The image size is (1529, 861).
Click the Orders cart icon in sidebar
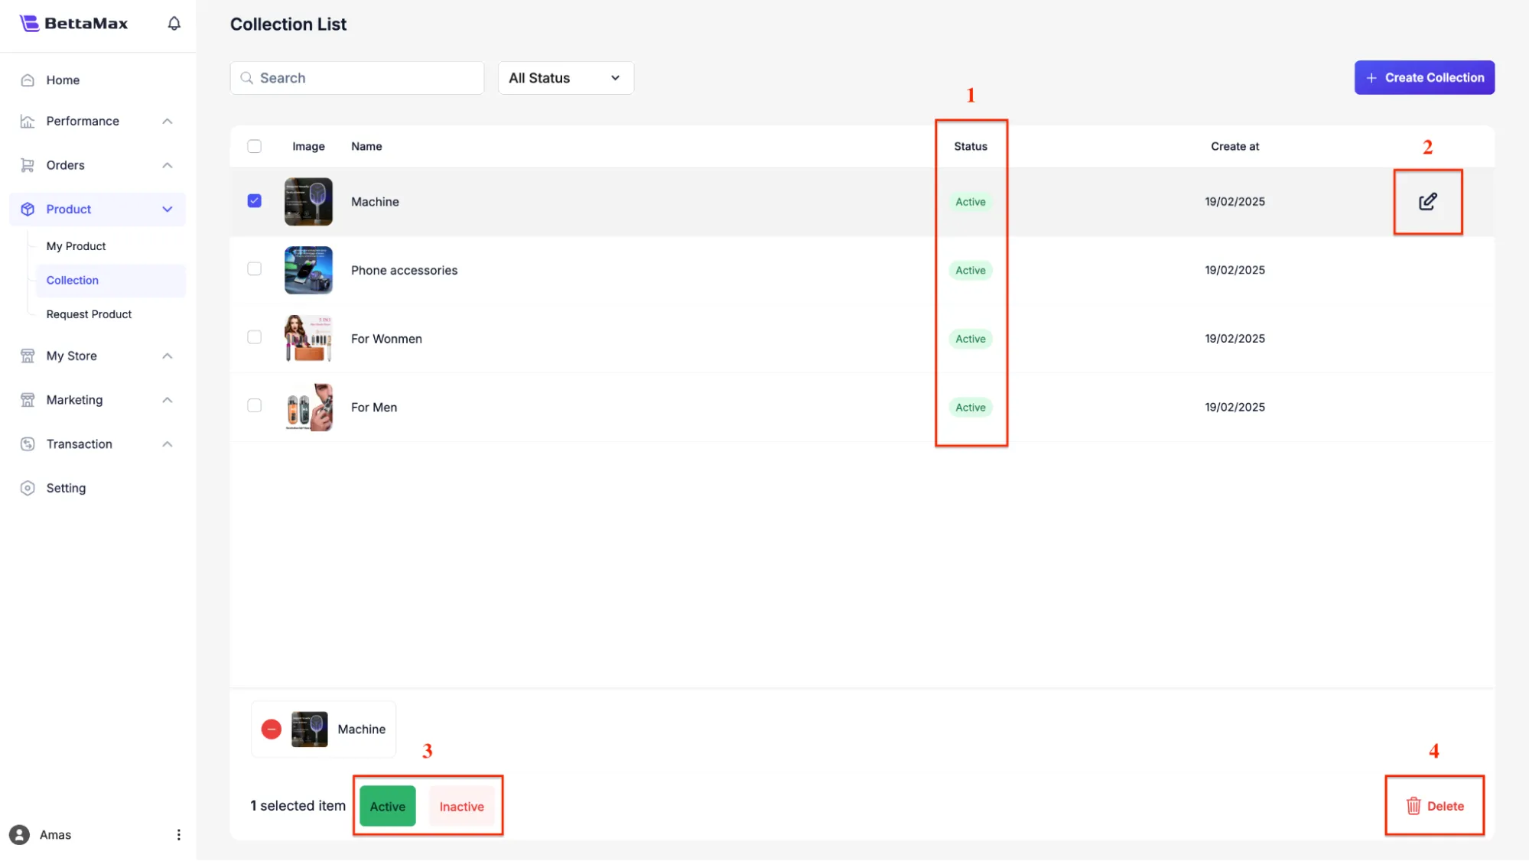coord(28,165)
